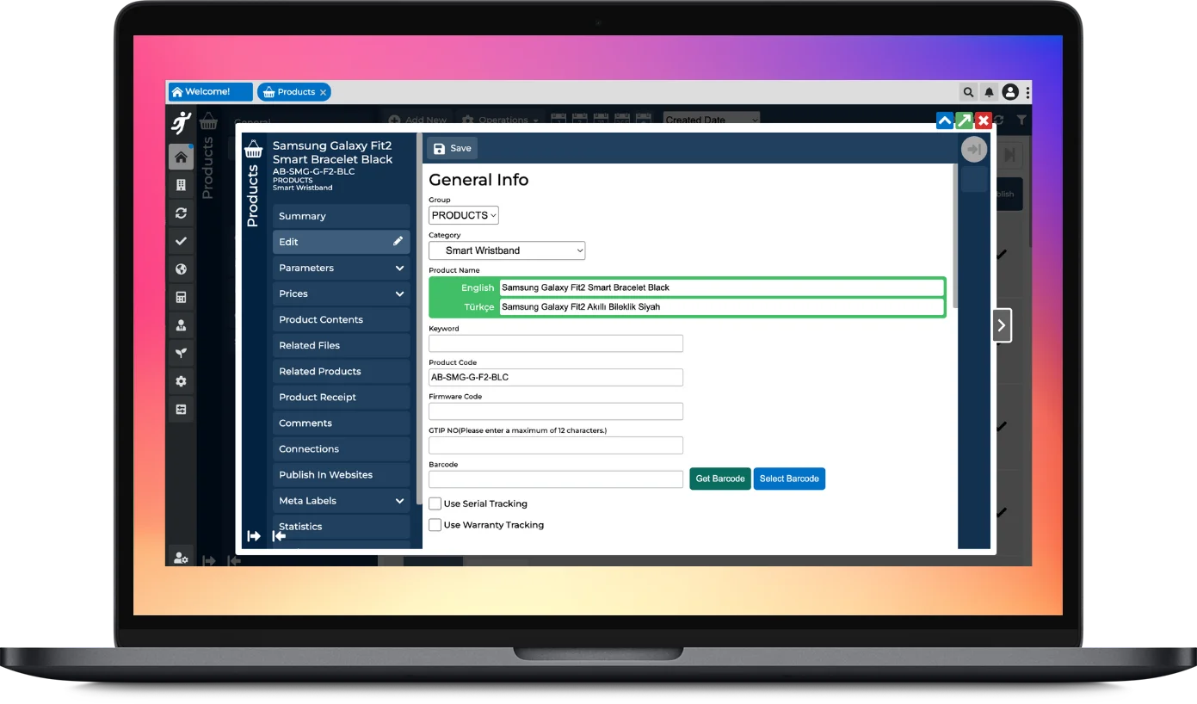Click the building icon in sidebar
Viewport: 1197px width, 704px height.
[x=181, y=185]
